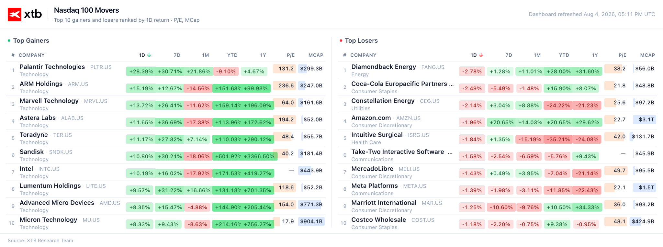Click the 1D sort arrow in Top Gainers
Viewport: 663px width, 247px height.
tap(149, 55)
